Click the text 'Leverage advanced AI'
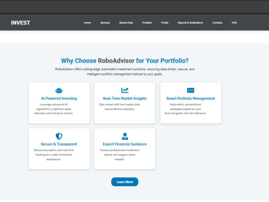 [54, 105]
